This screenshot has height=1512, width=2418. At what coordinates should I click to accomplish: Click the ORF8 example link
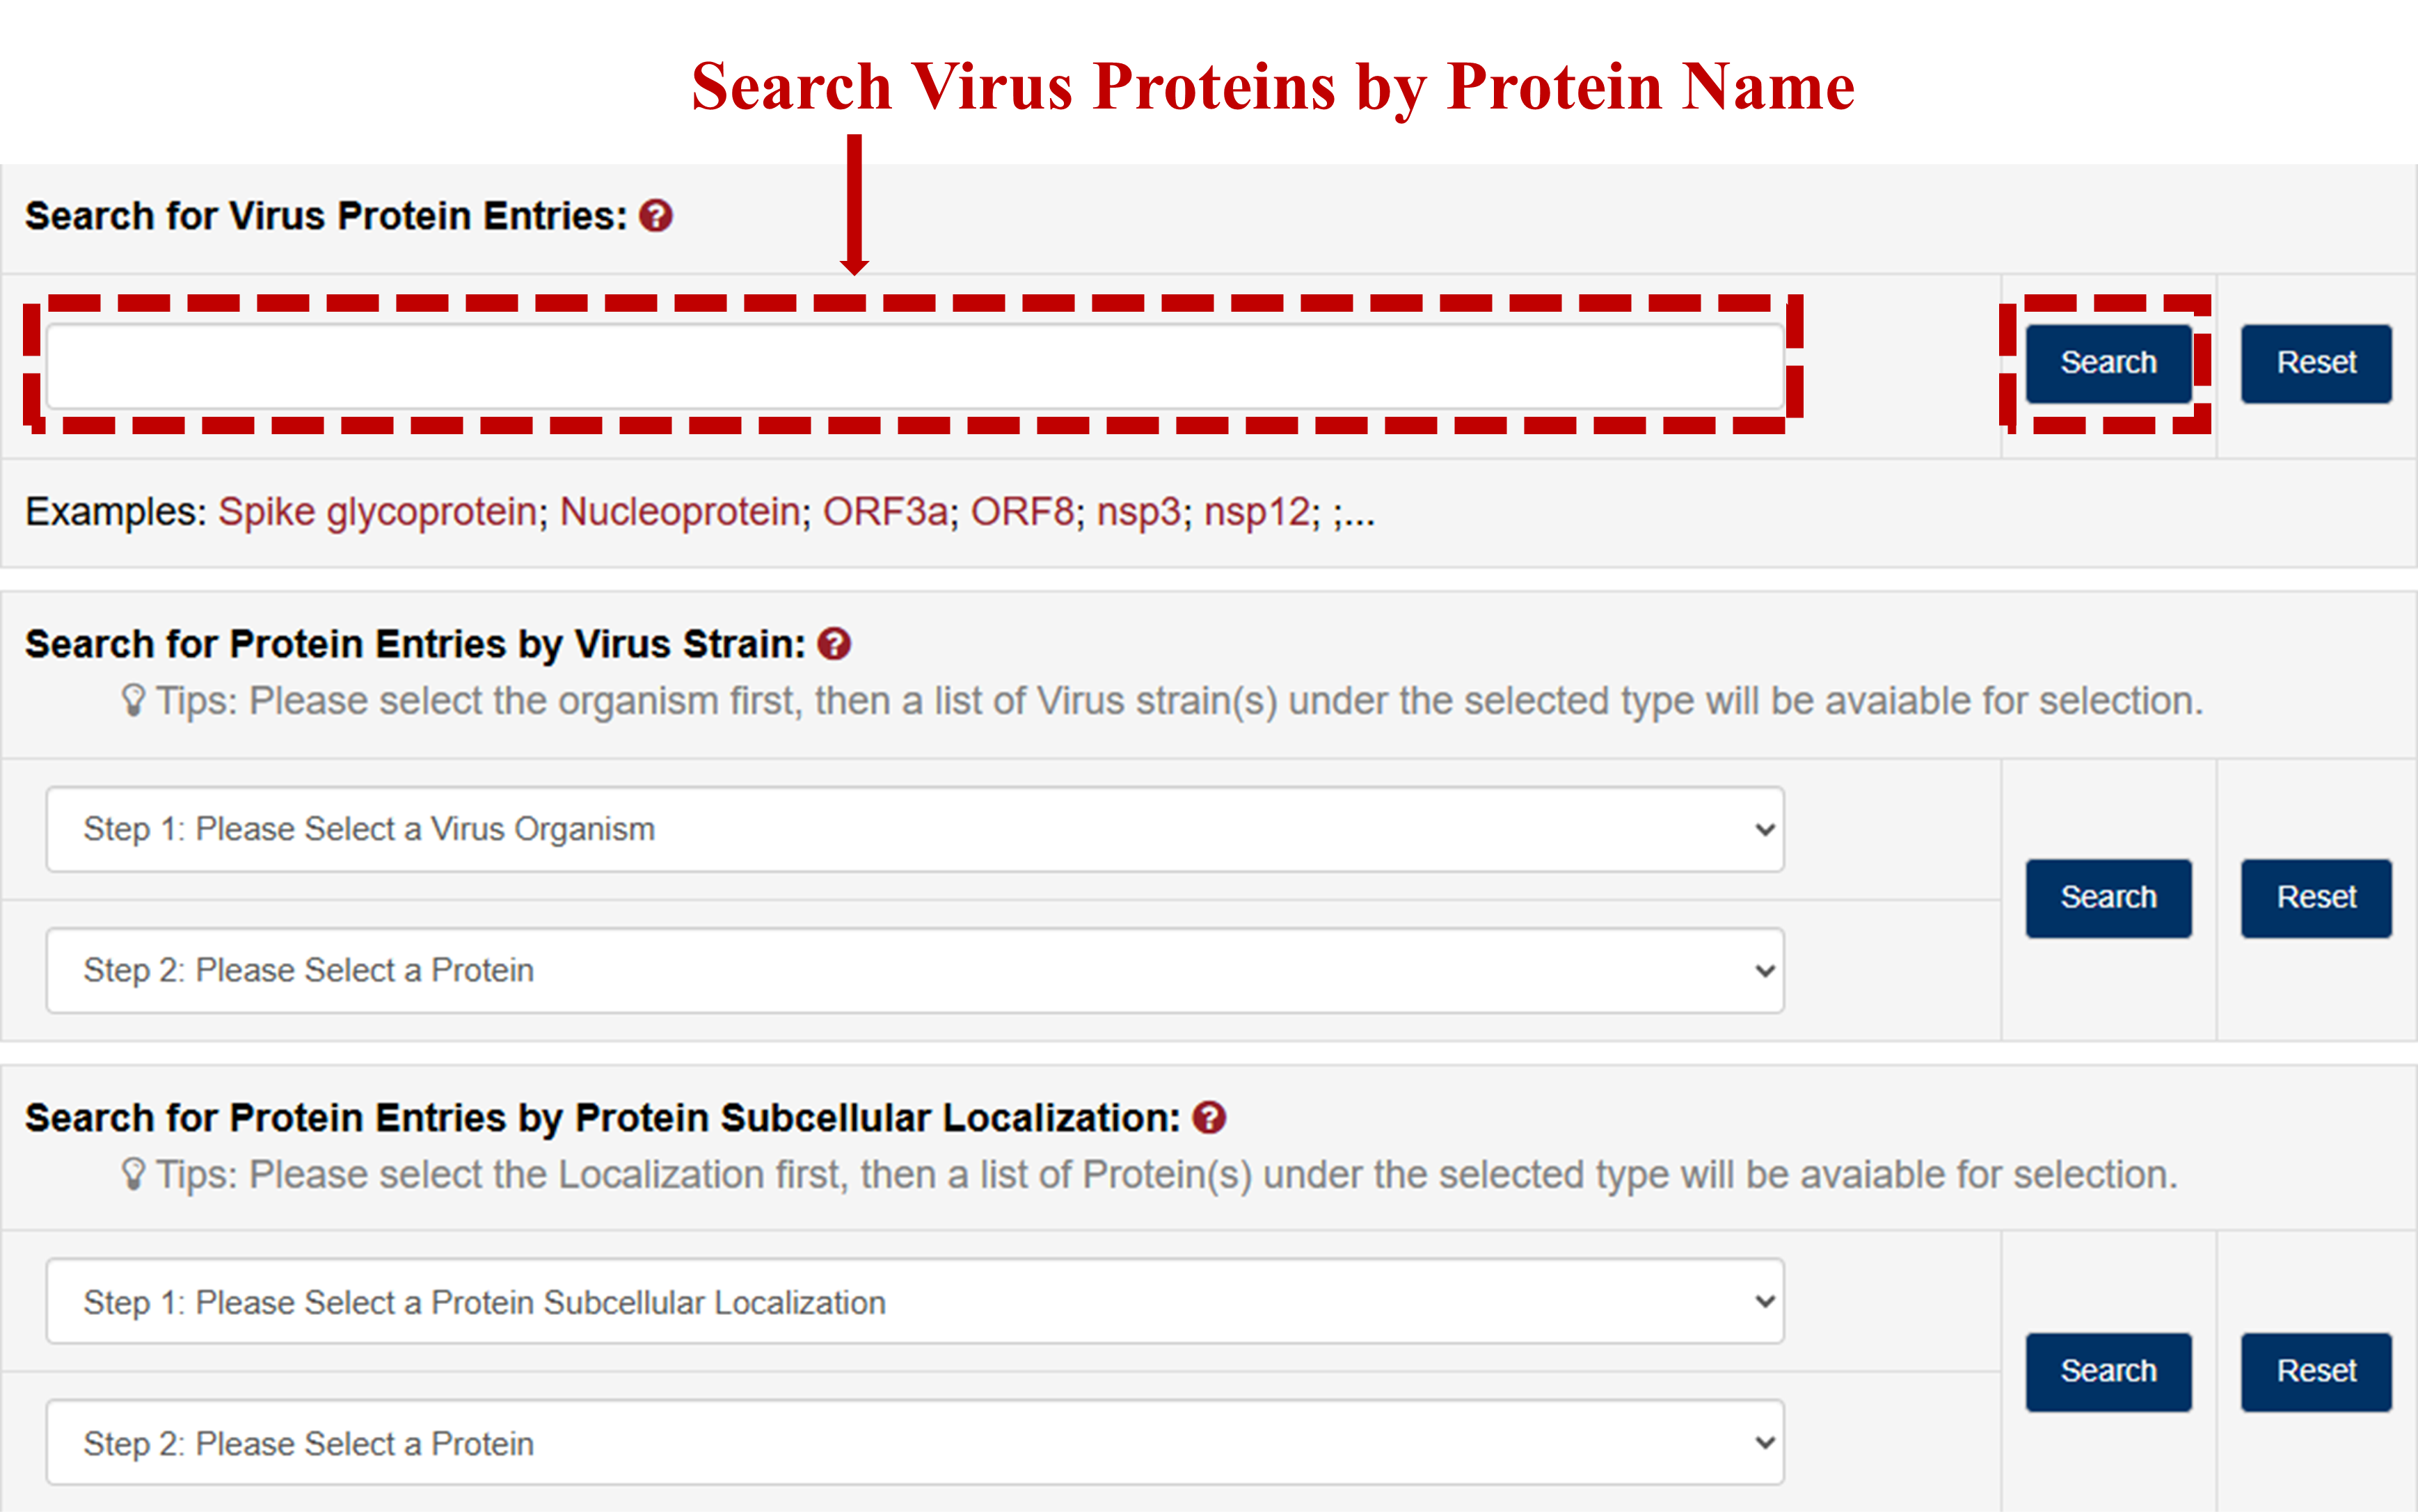pyautogui.click(x=1022, y=512)
